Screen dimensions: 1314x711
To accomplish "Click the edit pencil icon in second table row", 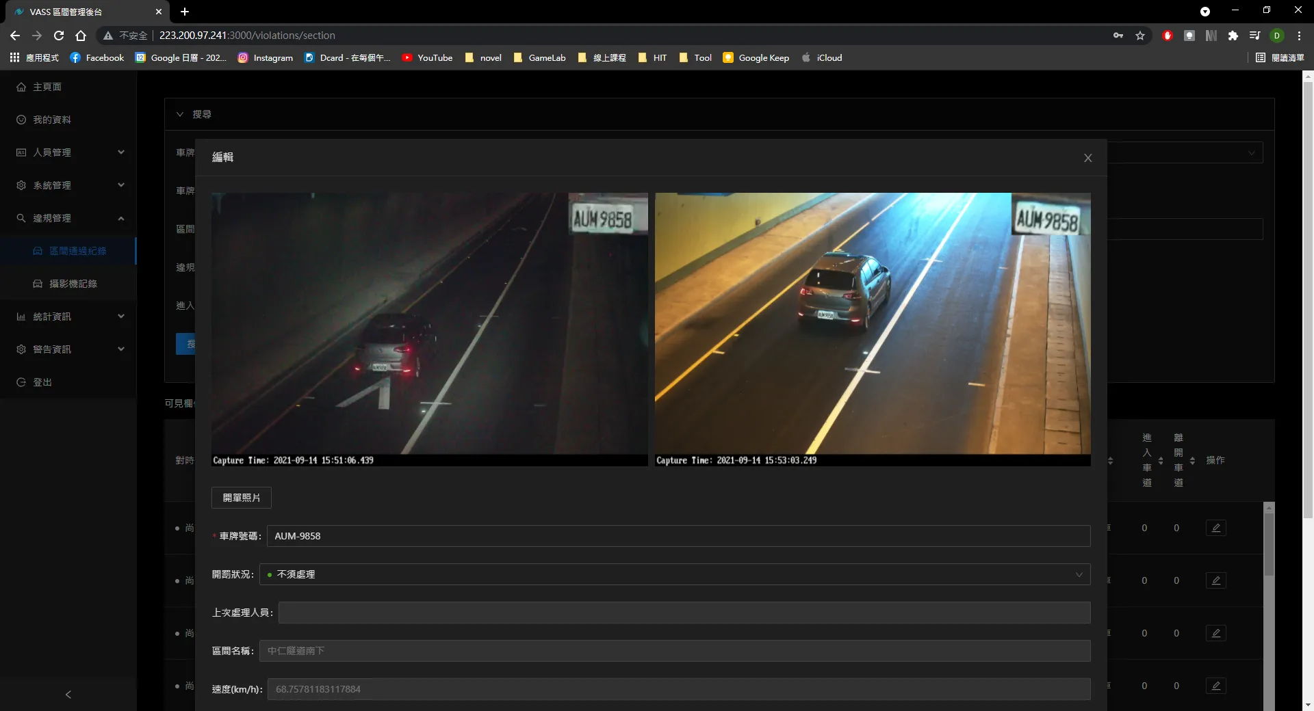I will pos(1215,580).
